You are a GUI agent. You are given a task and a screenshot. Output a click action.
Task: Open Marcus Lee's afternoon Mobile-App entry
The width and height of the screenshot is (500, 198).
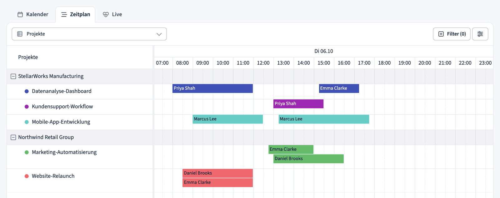pos(324,119)
